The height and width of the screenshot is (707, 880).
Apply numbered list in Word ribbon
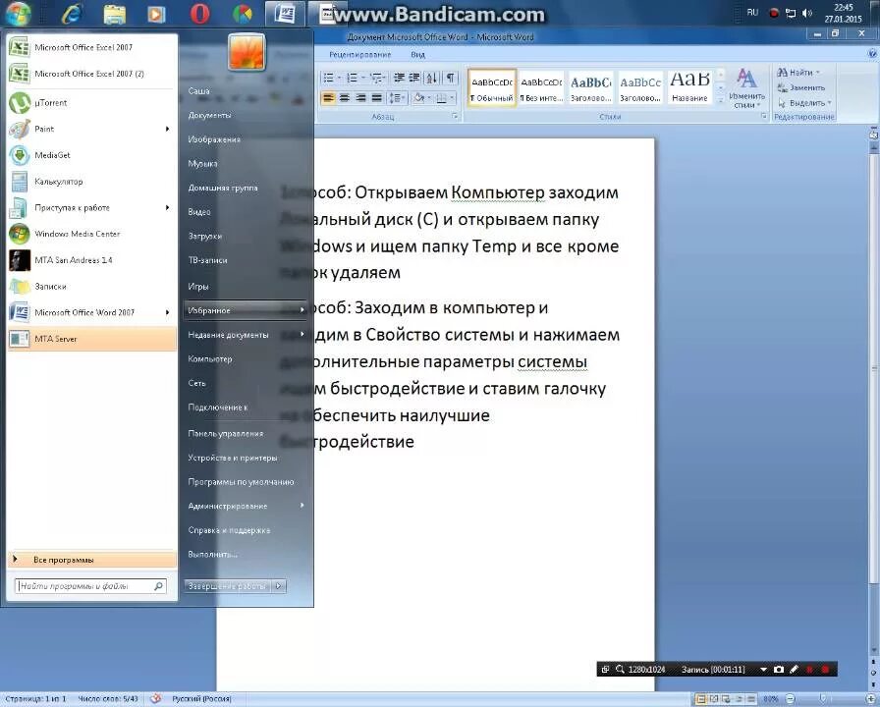click(355, 78)
